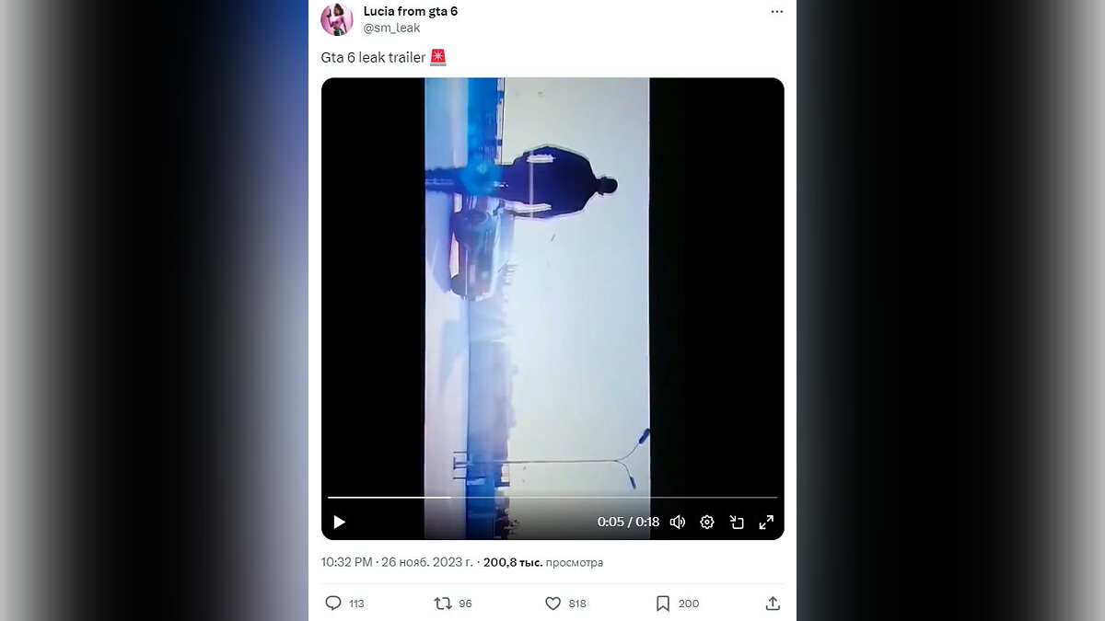Play the Gta 6 leak trailer video
Viewport: 1105px width, 621px height.
339,522
